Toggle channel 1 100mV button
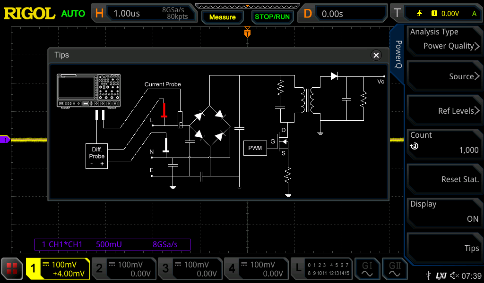 pos(58,269)
